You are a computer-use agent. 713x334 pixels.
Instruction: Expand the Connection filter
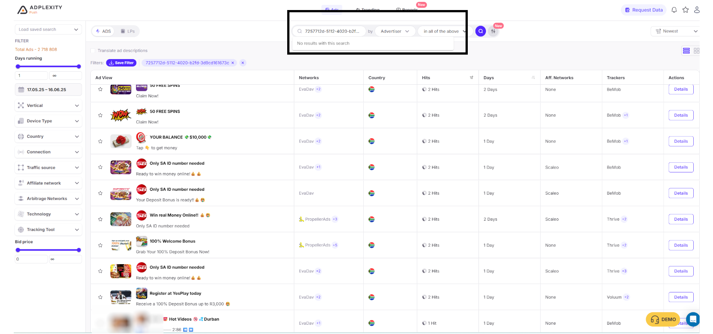point(48,152)
